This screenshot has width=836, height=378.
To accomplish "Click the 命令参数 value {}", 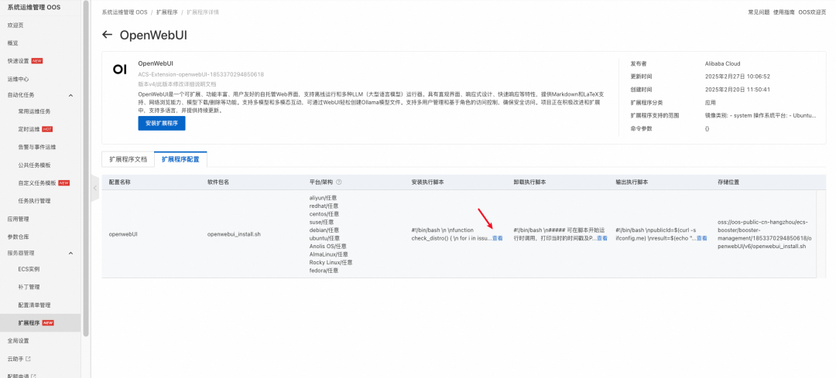I will pos(707,128).
